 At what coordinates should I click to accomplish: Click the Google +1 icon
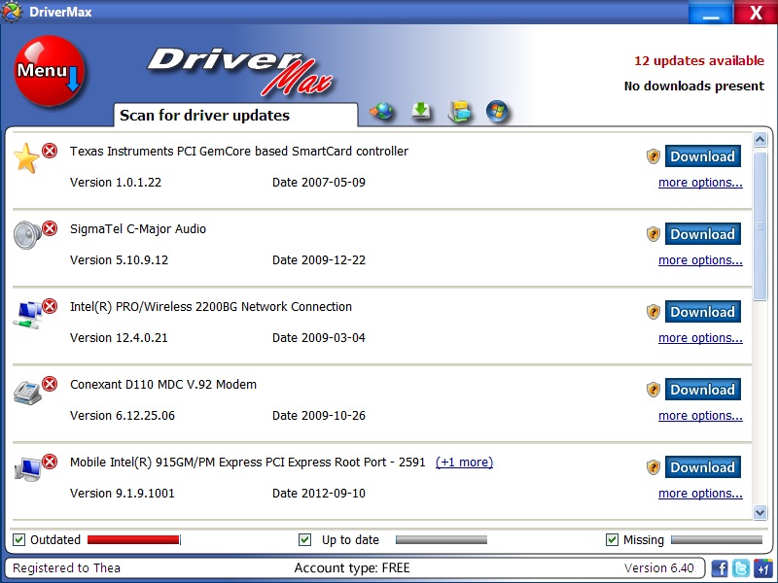tap(763, 567)
